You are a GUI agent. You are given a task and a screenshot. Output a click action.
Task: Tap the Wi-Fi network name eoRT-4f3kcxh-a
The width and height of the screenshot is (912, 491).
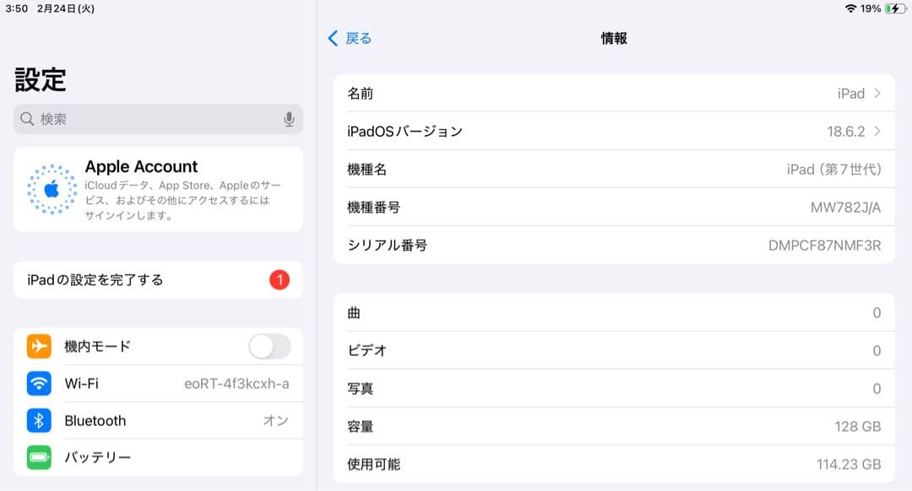[236, 384]
